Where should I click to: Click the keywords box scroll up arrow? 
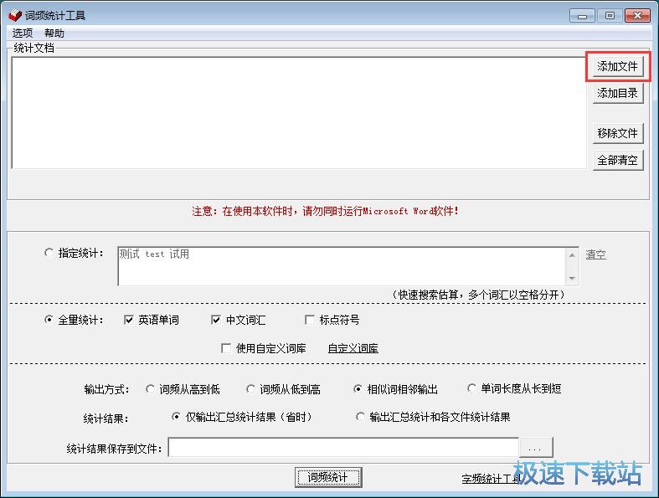572,255
